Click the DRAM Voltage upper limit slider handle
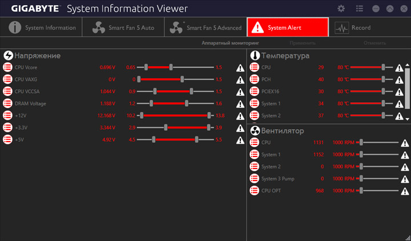This screenshot has height=241, width=411. pos(187,103)
